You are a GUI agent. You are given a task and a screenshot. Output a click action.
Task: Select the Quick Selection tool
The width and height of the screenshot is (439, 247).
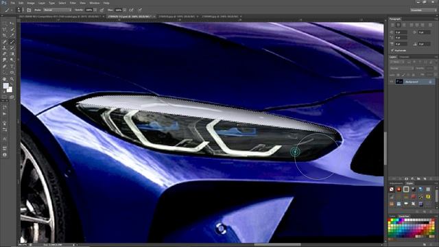coord(12,30)
